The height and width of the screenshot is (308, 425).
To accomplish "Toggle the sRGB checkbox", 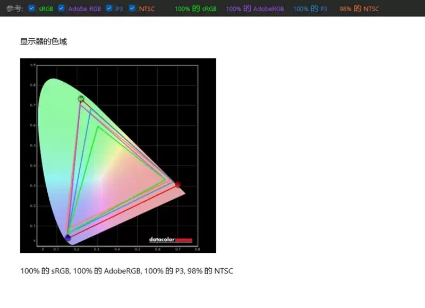I will (x=31, y=8).
